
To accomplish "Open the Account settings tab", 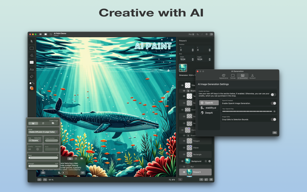I will pos(252,76).
